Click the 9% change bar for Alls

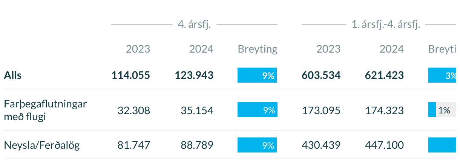pyautogui.click(x=258, y=75)
